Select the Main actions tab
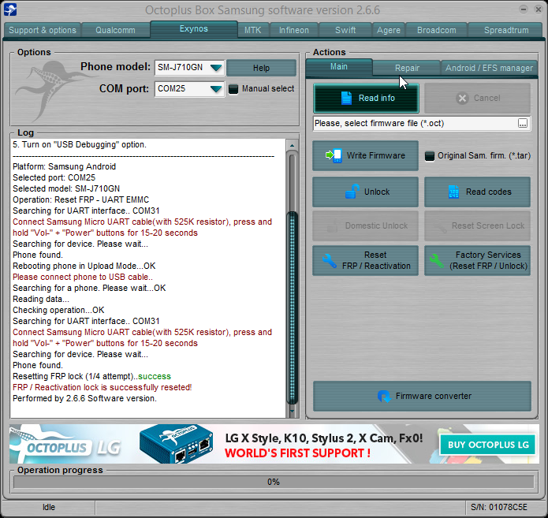 (x=338, y=67)
